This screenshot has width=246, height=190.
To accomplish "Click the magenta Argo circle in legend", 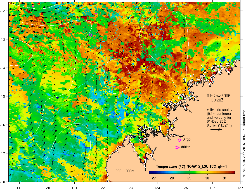I will 179,140.
